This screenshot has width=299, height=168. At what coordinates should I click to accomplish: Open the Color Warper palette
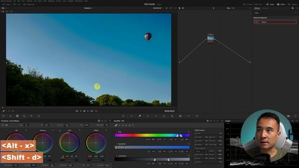pos(131,116)
